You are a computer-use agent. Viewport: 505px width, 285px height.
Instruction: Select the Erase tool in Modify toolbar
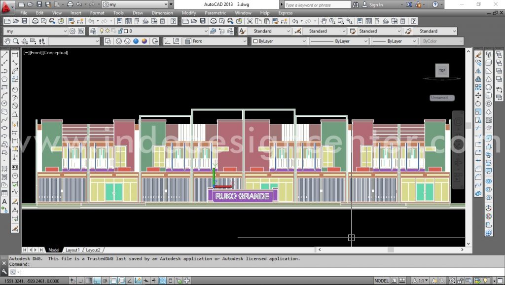click(x=478, y=55)
